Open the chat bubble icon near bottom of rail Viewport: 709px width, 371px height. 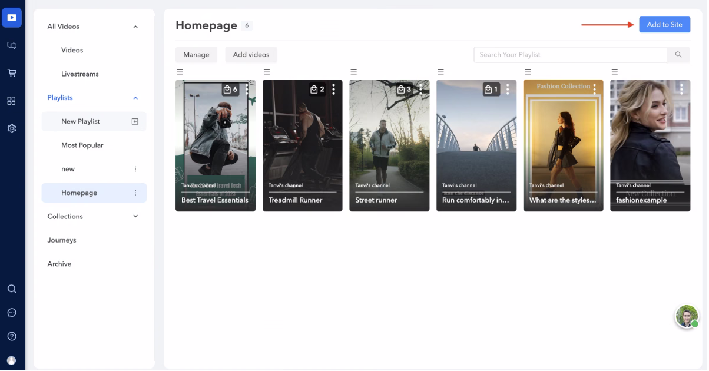point(12,313)
